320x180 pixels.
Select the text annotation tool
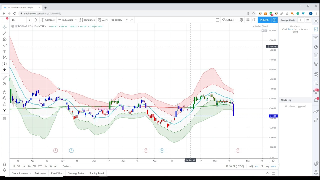pyautogui.click(x=4, y=51)
